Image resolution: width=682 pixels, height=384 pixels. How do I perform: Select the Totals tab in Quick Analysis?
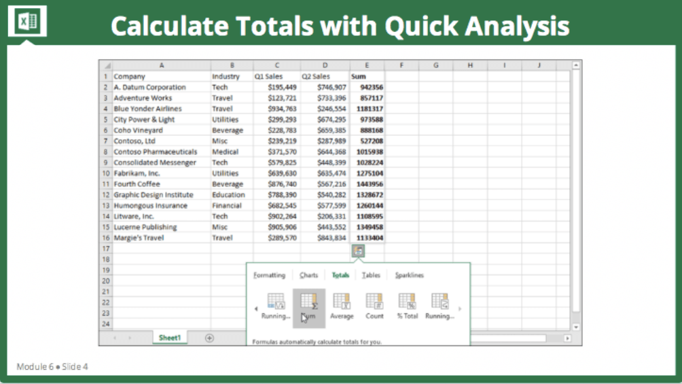(x=340, y=275)
